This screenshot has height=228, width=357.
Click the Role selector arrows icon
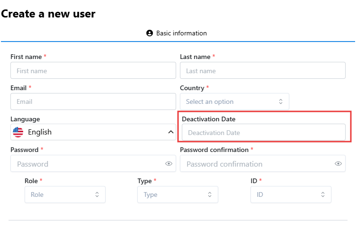[97, 194]
